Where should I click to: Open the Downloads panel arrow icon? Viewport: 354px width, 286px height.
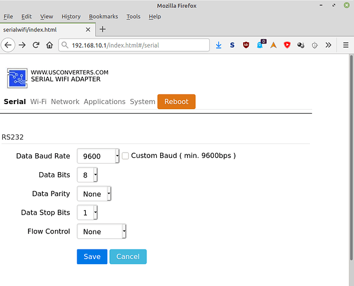coord(218,45)
